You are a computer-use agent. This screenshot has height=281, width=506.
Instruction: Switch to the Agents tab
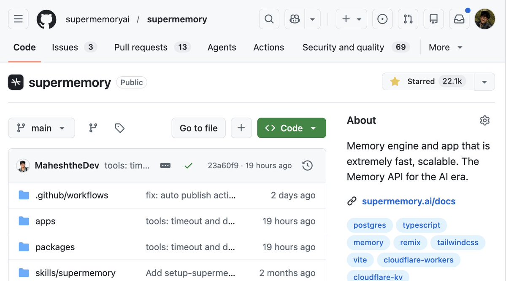(x=222, y=47)
